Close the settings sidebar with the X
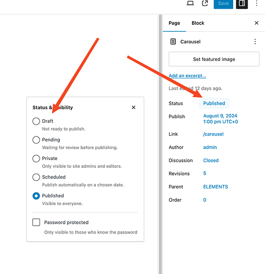 click(256, 23)
